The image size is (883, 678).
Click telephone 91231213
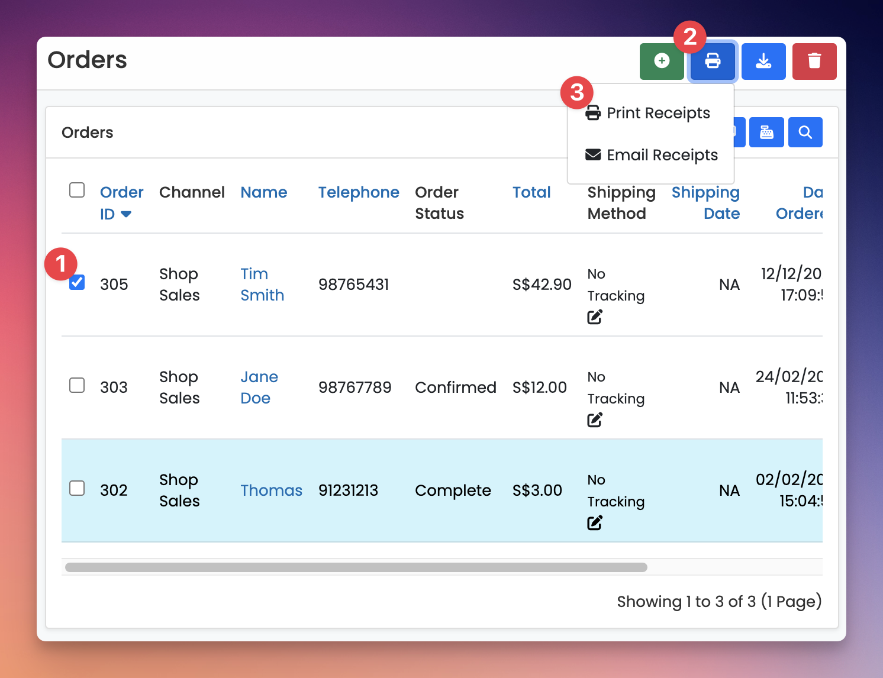pos(348,490)
